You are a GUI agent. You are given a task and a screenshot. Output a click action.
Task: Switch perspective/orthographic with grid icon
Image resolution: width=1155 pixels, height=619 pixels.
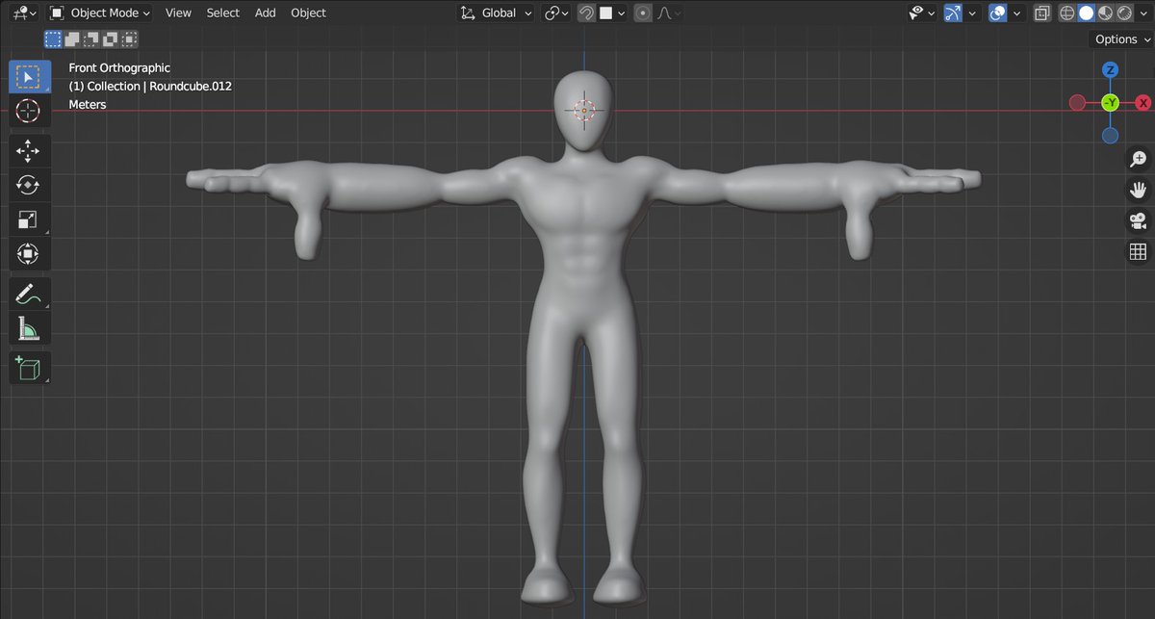click(x=1137, y=252)
